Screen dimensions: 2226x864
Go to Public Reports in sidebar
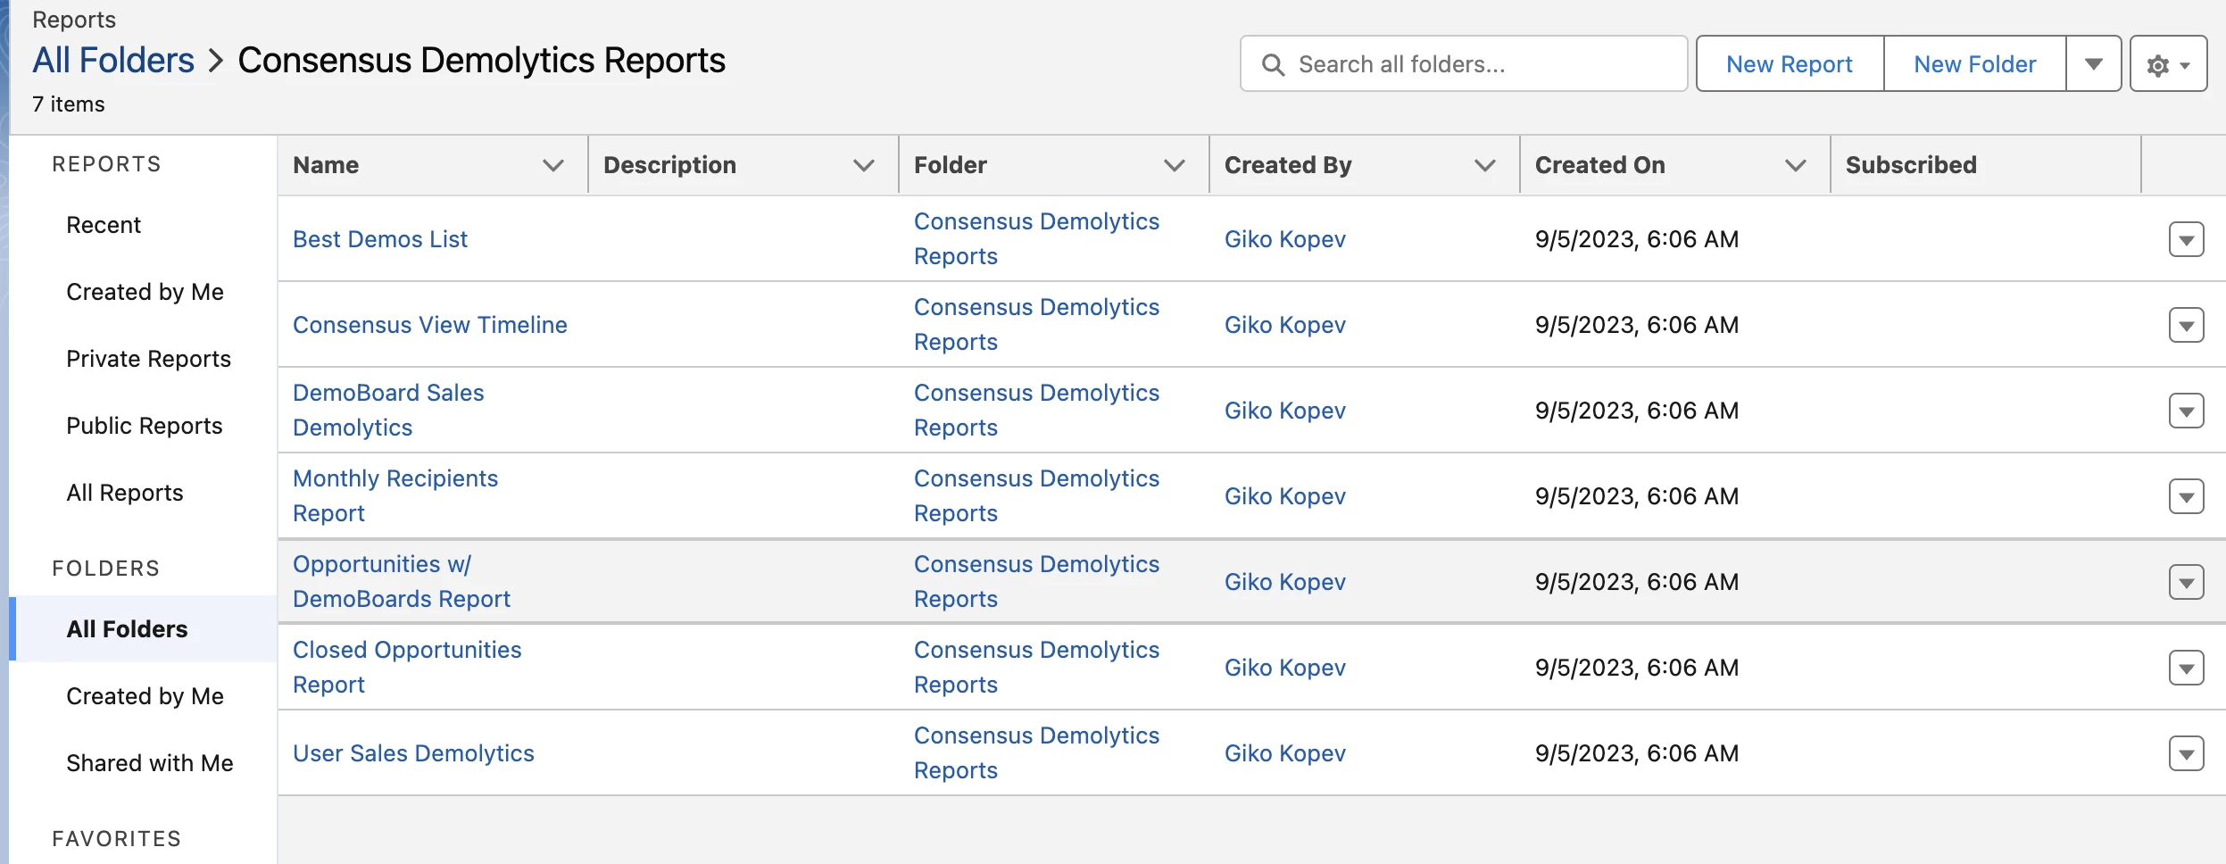145,426
